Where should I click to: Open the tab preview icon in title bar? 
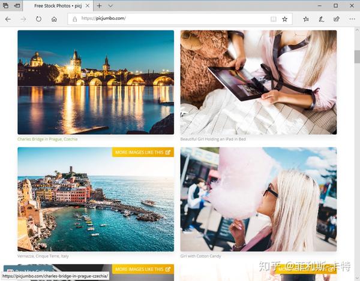[x=5, y=6]
